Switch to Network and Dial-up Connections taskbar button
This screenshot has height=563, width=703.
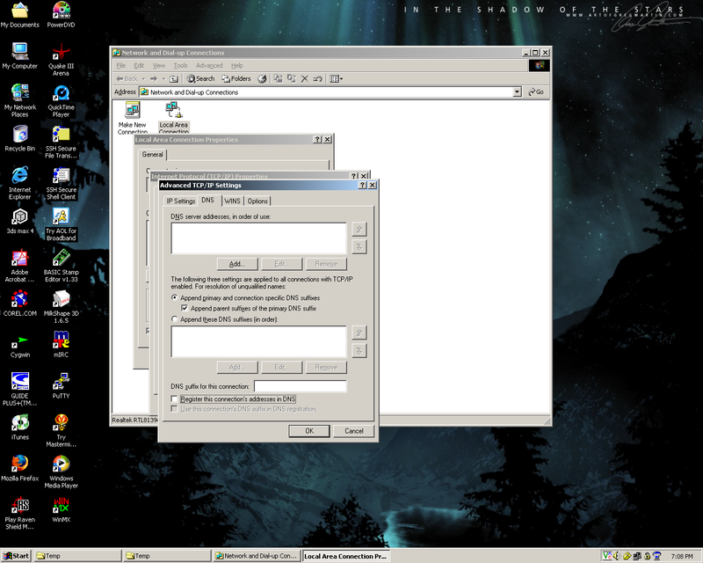coord(256,556)
